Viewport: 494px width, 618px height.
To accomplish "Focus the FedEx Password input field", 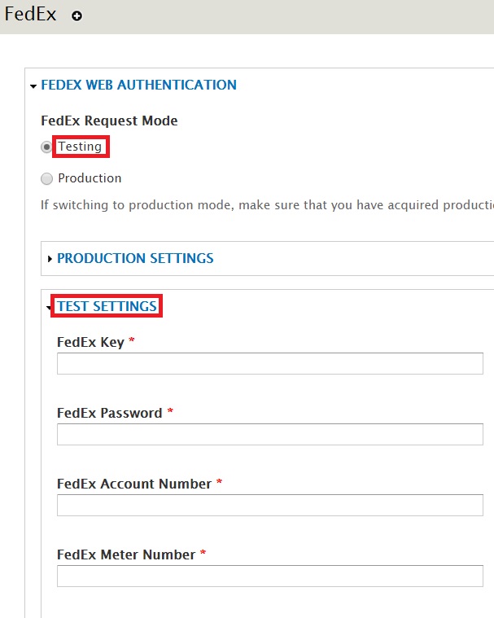I will coord(270,434).
